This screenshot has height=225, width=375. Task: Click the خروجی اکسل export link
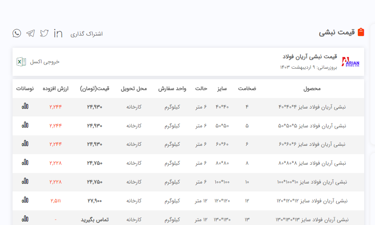(x=44, y=62)
